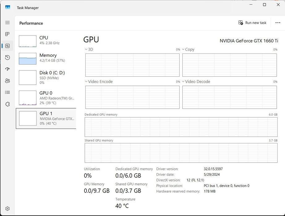Minimize the Task Manager window
Viewport: 285px width, 216px height.
pos(251,5)
